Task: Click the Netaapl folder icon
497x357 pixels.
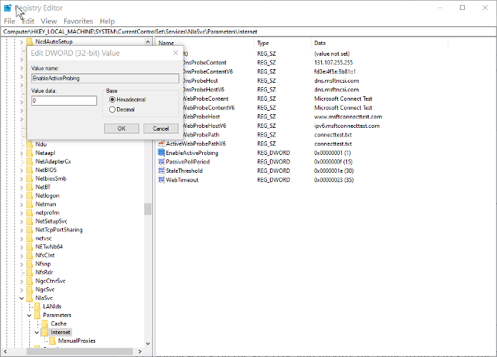Action: pos(29,153)
